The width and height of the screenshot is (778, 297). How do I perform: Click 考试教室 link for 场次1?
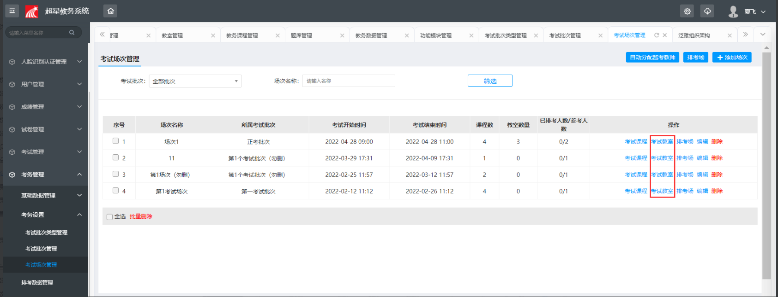[662, 141]
